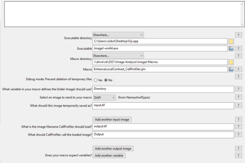Open help beside Add another input image
Viewport: 245px width, 163px height.
pos(238,120)
